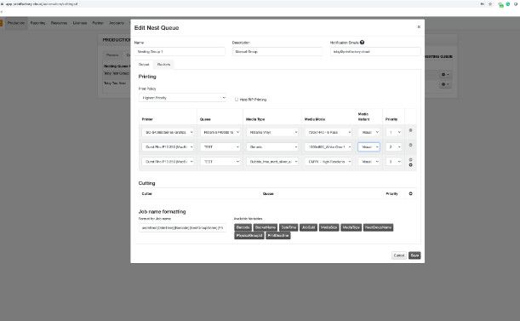The height and width of the screenshot is (321, 520).
Task: Click the Format for Job name field
Action: click(183, 227)
